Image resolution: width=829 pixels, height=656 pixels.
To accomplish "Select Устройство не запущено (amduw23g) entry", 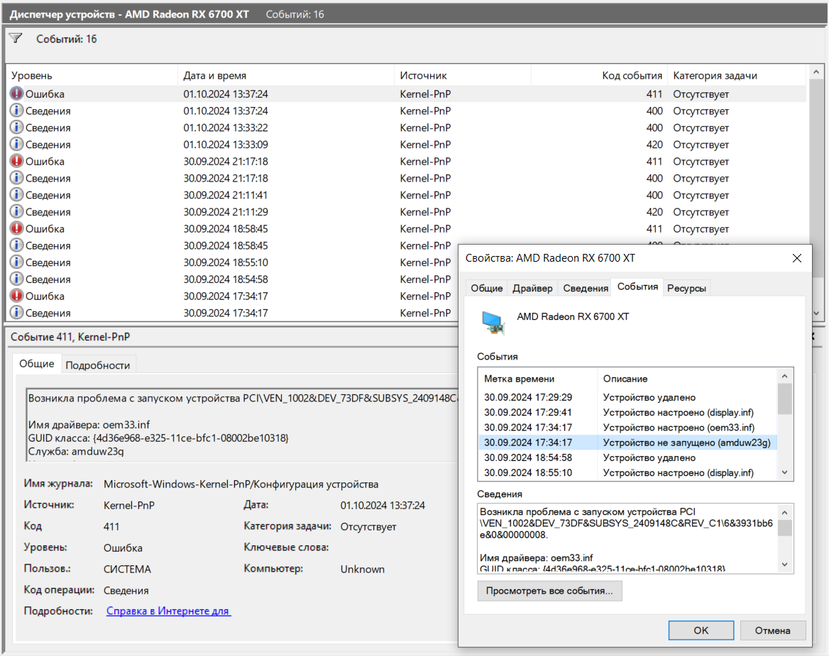I will click(627, 443).
